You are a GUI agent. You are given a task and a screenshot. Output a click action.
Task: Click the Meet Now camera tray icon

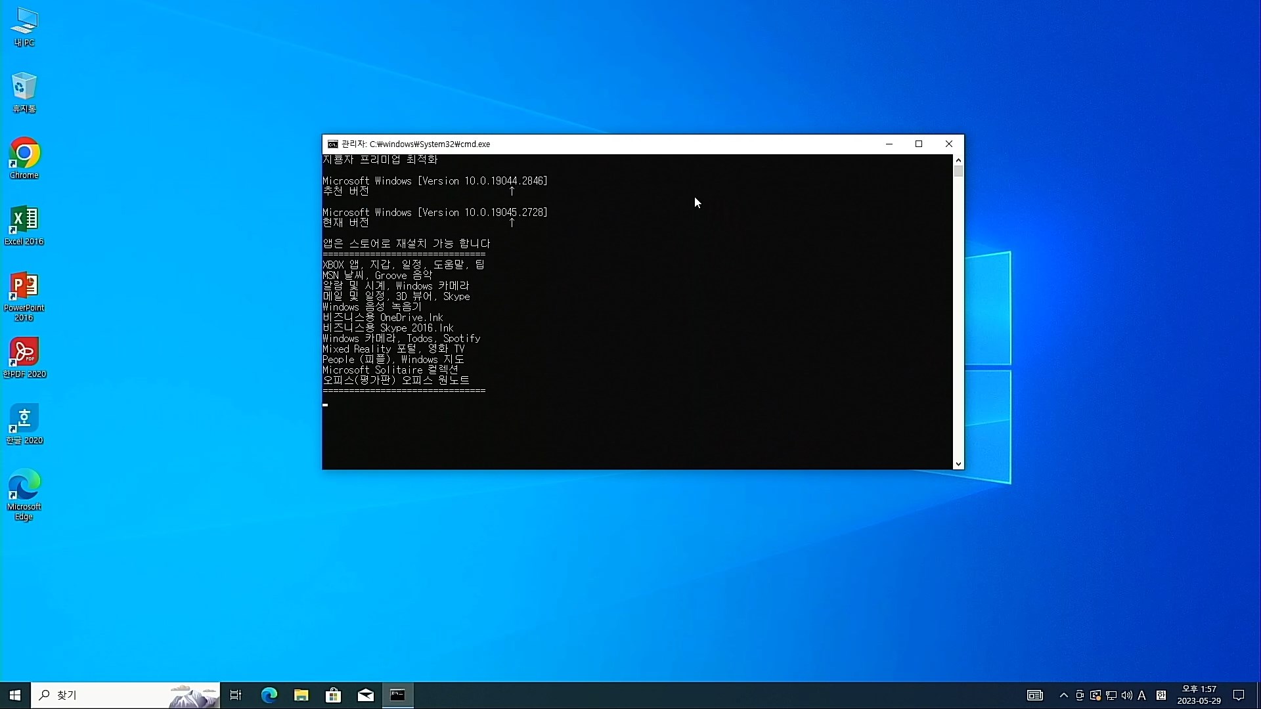pyautogui.click(x=1080, y=695)
